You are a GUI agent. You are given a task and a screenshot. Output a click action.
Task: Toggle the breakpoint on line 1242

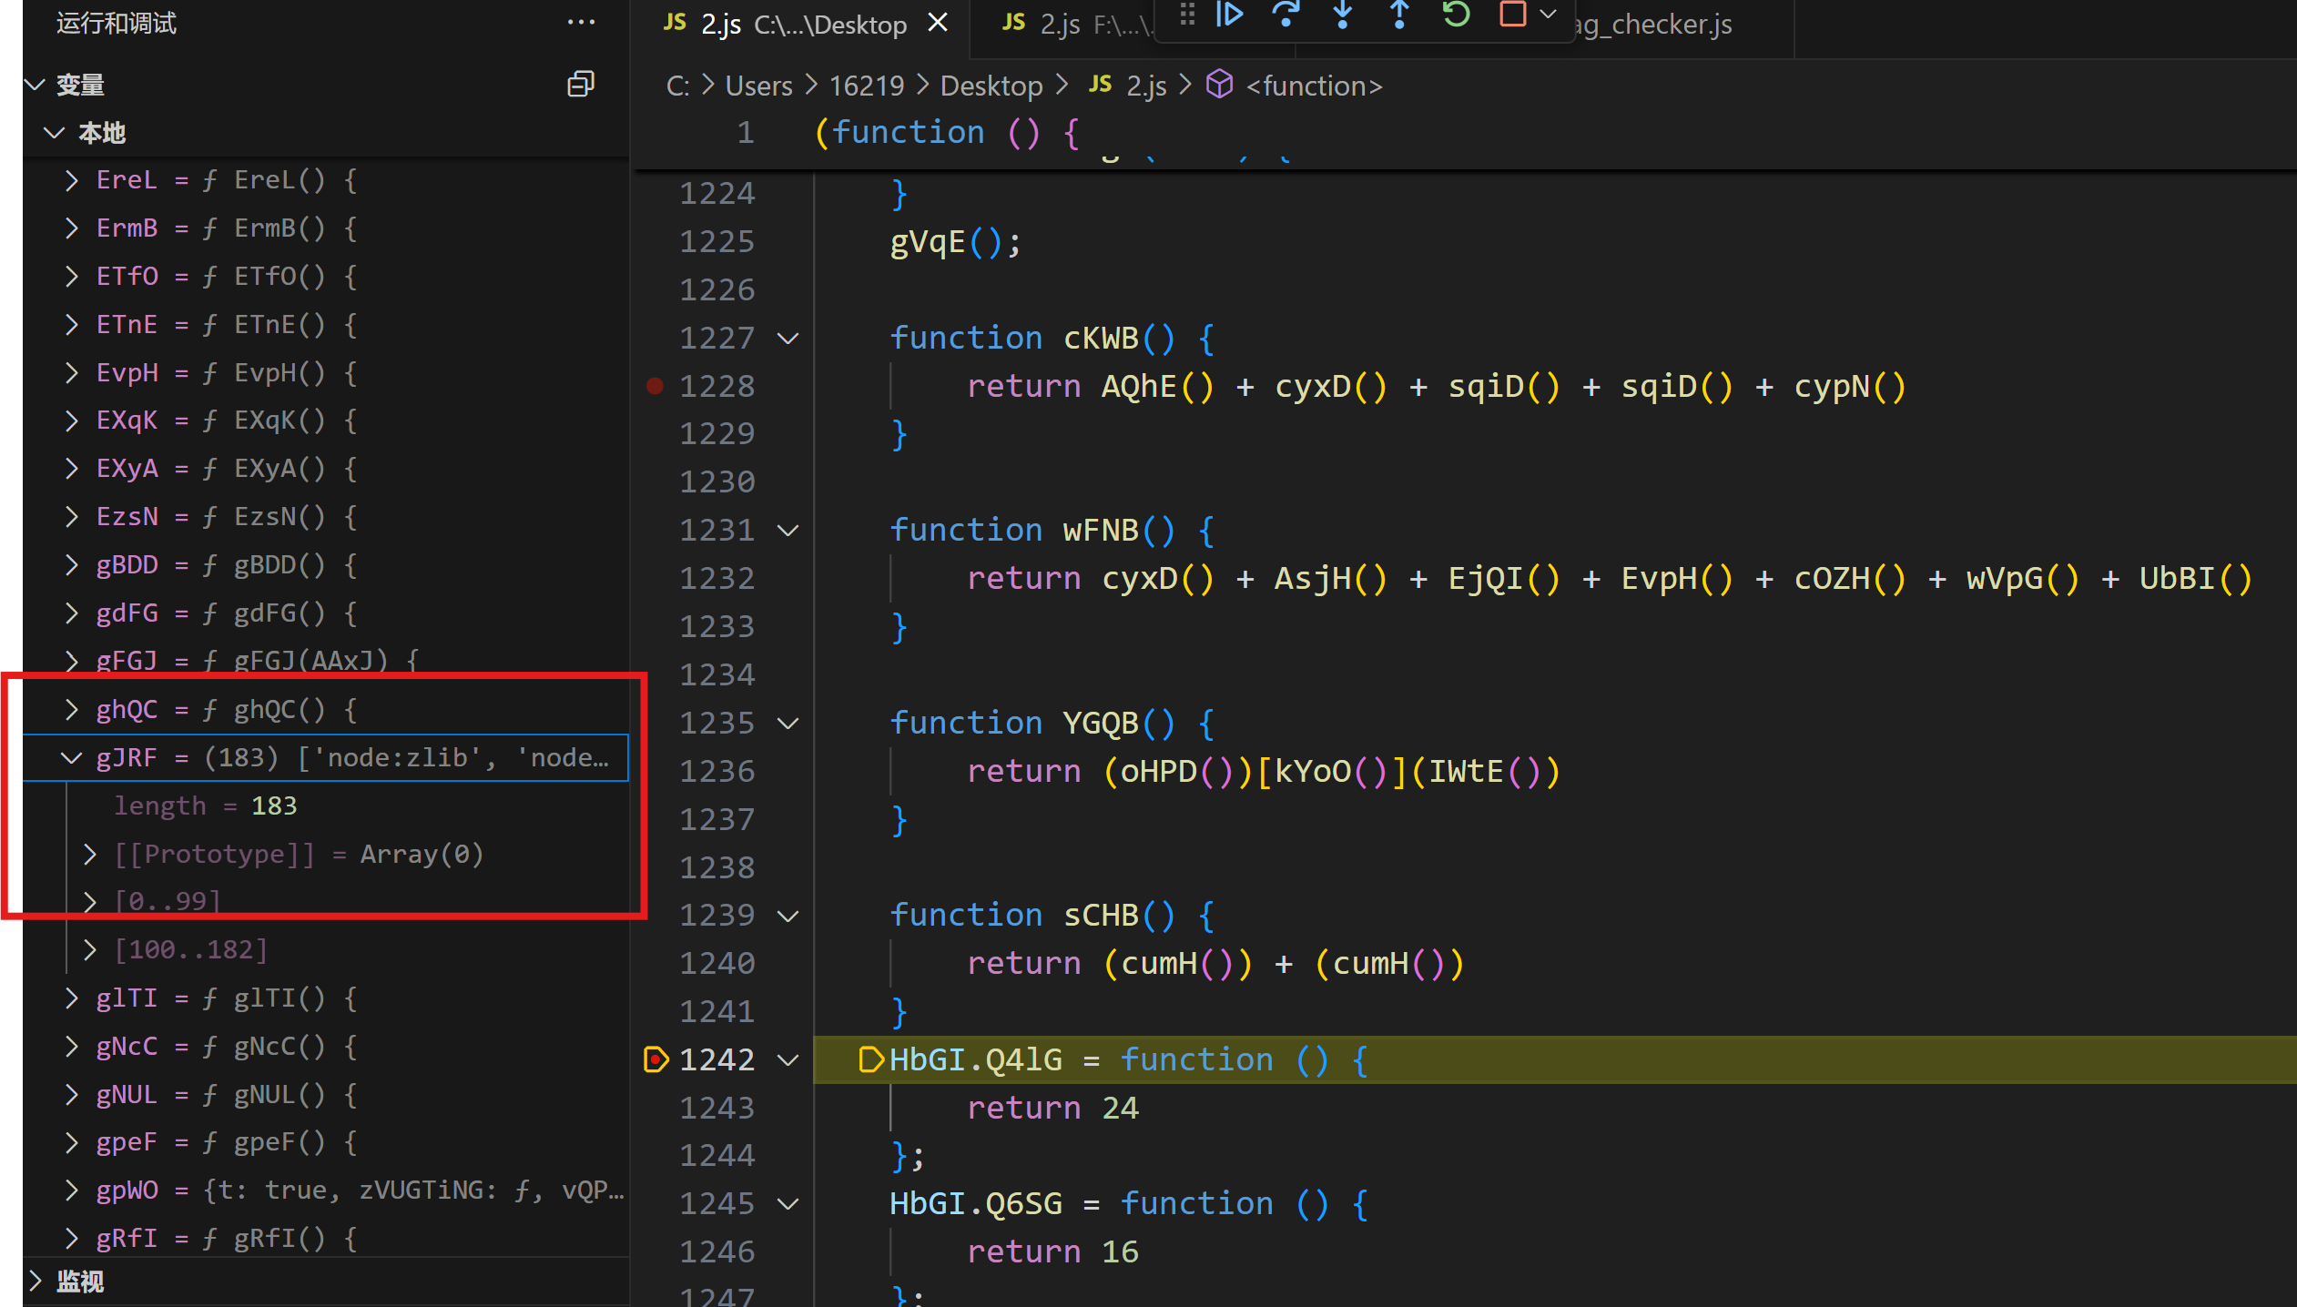[656, 1059]
